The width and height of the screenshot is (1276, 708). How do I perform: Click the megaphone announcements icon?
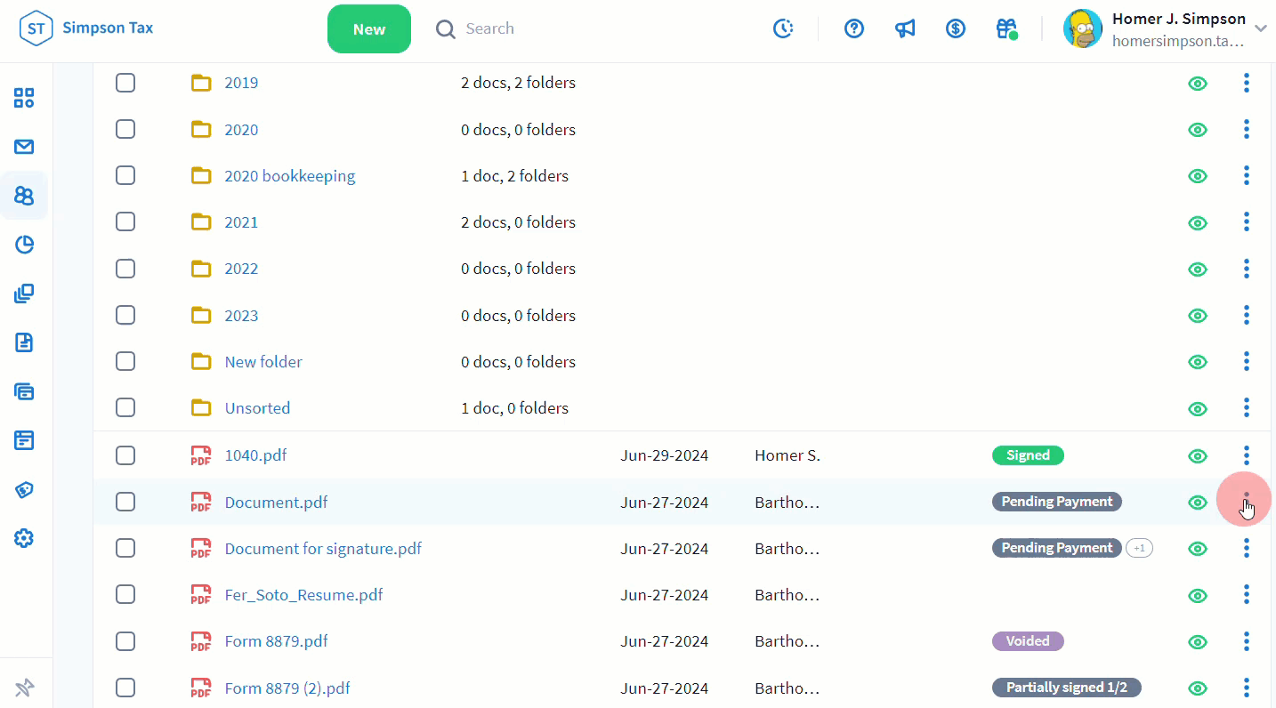point(905,28)
